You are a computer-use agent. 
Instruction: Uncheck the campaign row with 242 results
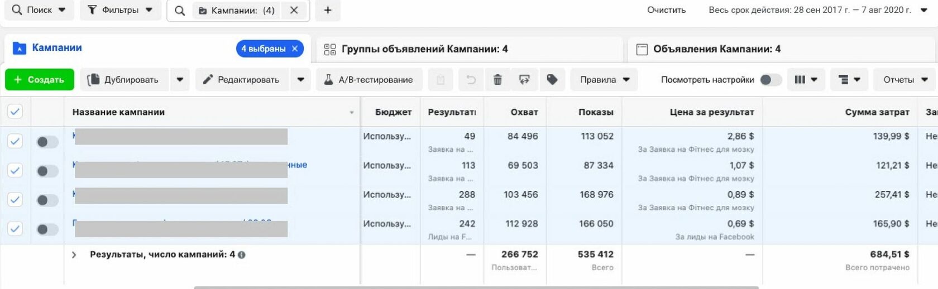(15, 228)
